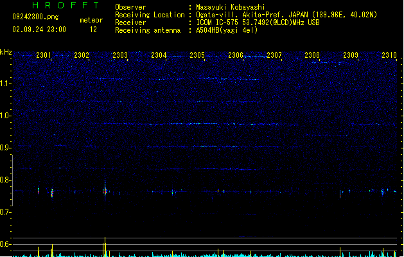Click the 2305 time marker
This screenshot has width=404, height=257.
pos(197,55)
